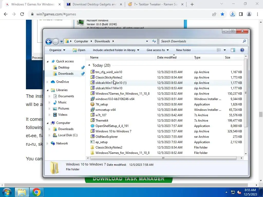This screenshot has height=197, width=263.
Task: Switch to 7+ Taskbar Tweaker tab
Action: [155, 4]
